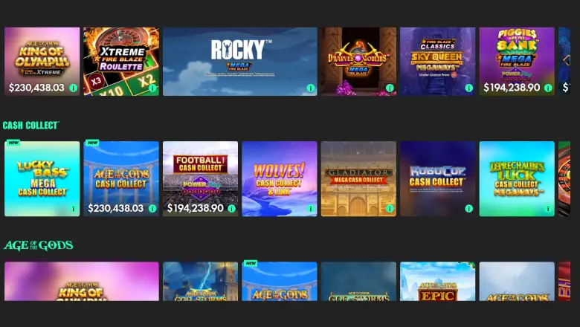Open info icon on Gladiator Mega Cash Collect
The height and width of the screenshot is (327, 580).
coord(390,209)
